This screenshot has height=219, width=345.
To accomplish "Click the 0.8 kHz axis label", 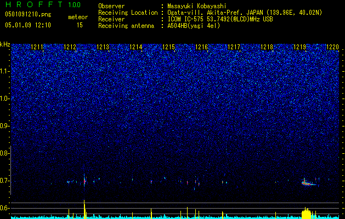I will 5,153.
